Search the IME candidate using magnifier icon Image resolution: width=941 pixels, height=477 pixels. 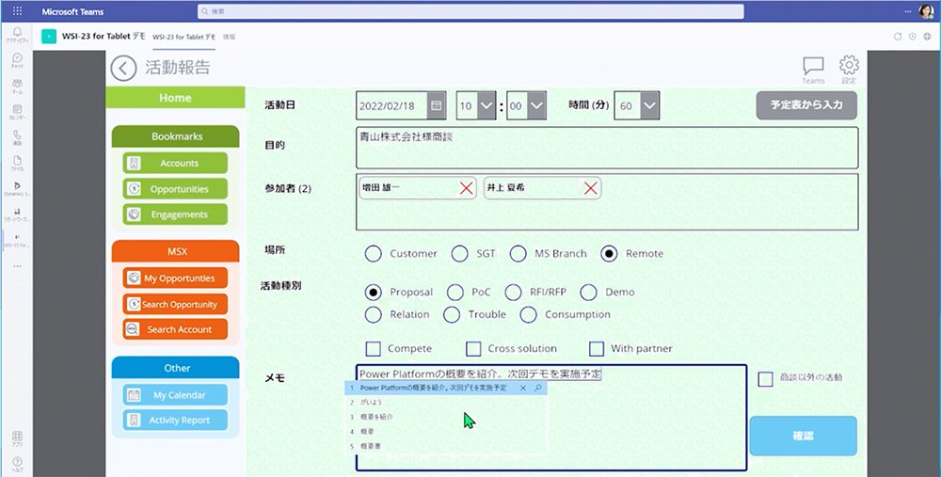pos(537,389)
